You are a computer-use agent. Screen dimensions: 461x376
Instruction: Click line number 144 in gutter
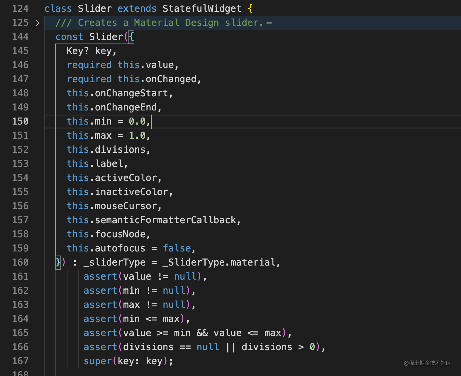tap(20, 37)
